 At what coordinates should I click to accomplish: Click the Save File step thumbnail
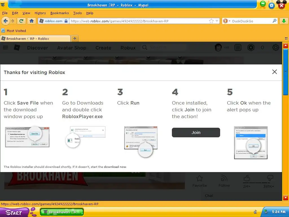pyautogui.click(x=27, y=137)
